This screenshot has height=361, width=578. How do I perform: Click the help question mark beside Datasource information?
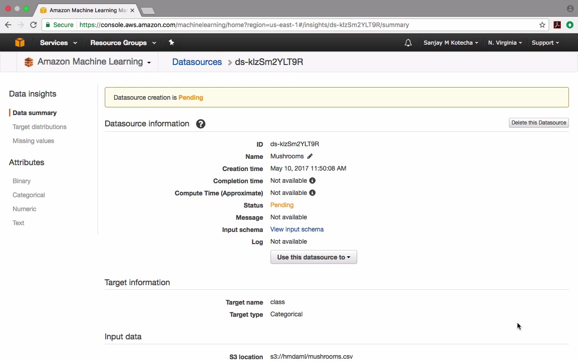pyautogui.click(x=200, y=124)
